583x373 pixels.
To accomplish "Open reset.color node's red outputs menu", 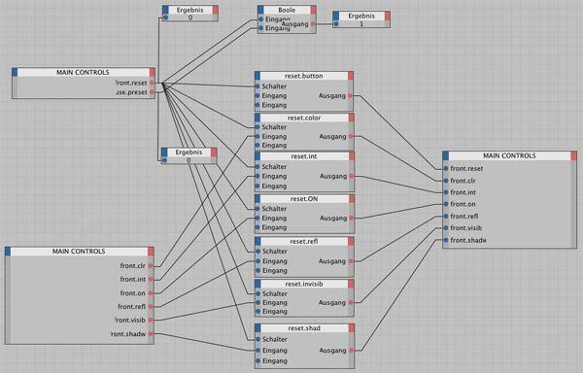I will 352,118.
